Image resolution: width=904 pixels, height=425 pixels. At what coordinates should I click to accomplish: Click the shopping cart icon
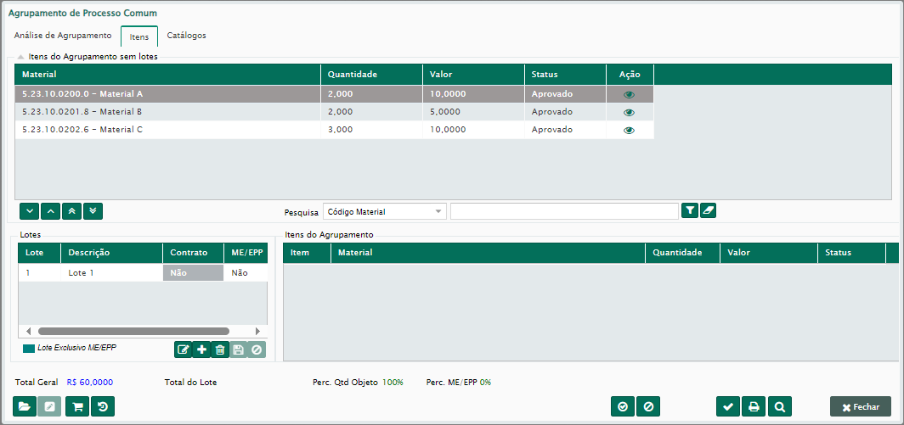tap(77, 406)
